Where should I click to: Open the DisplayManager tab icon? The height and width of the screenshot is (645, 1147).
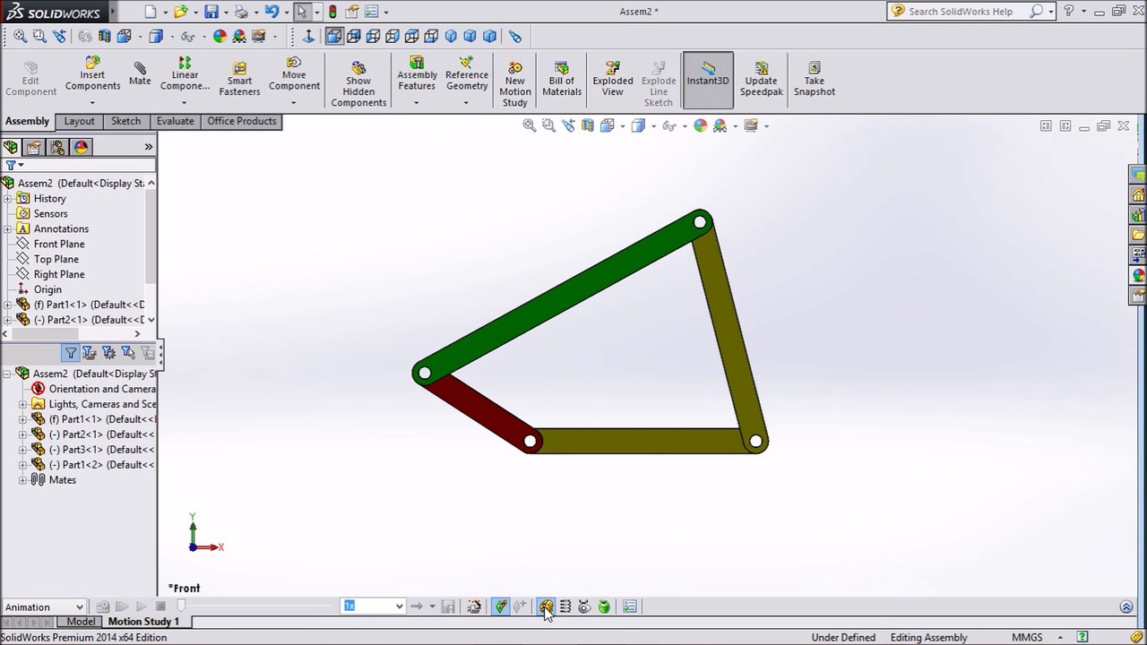click(81, 147)
